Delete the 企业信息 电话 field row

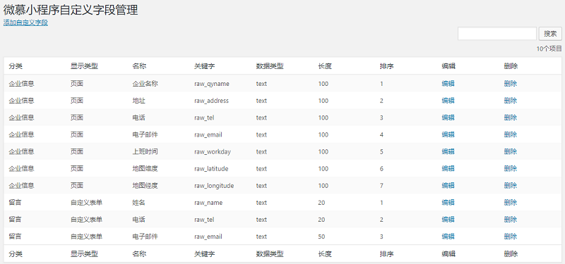(510, 118)
